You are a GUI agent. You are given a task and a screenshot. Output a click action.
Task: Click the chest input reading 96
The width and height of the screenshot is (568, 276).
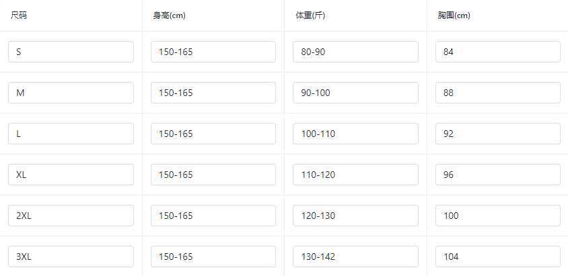497,175
